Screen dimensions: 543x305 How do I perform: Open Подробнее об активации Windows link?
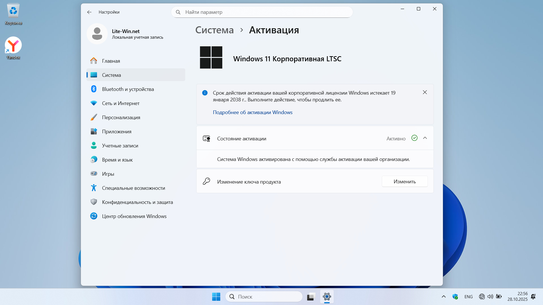point(253,112)
